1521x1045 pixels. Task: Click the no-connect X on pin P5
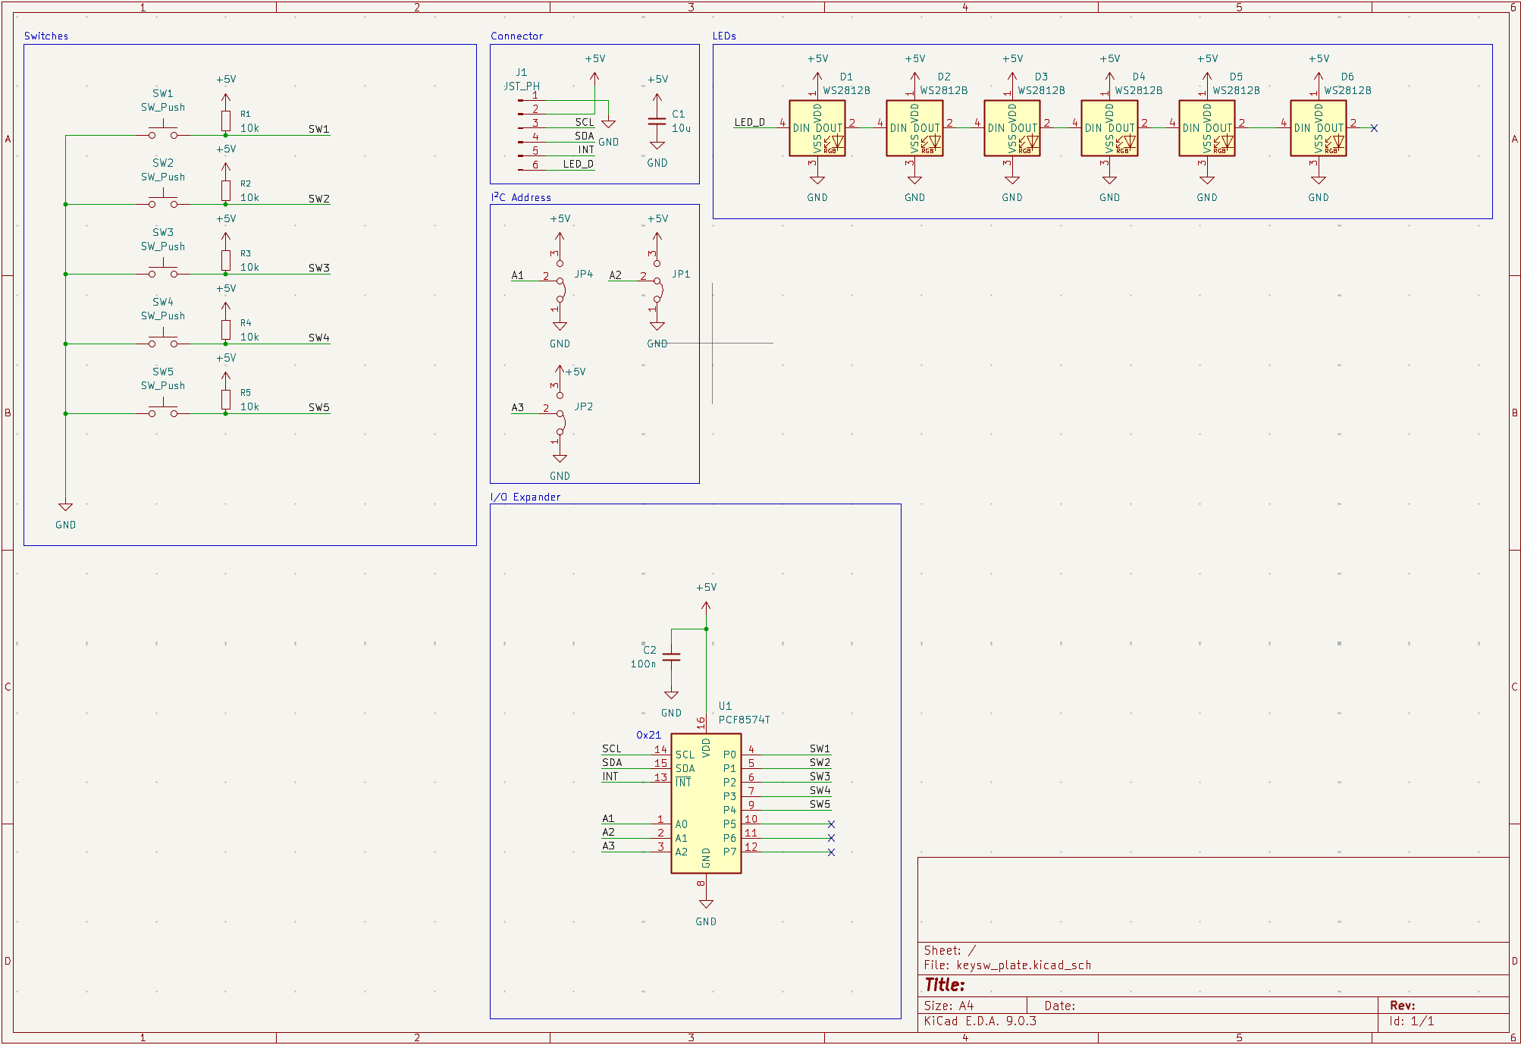(x=831, y=824)
